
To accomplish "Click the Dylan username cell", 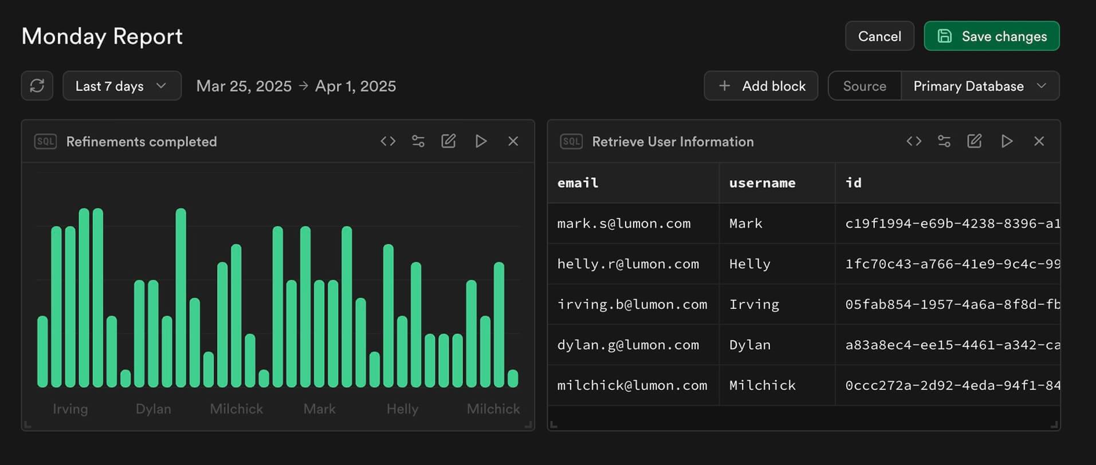I will 777,345.
